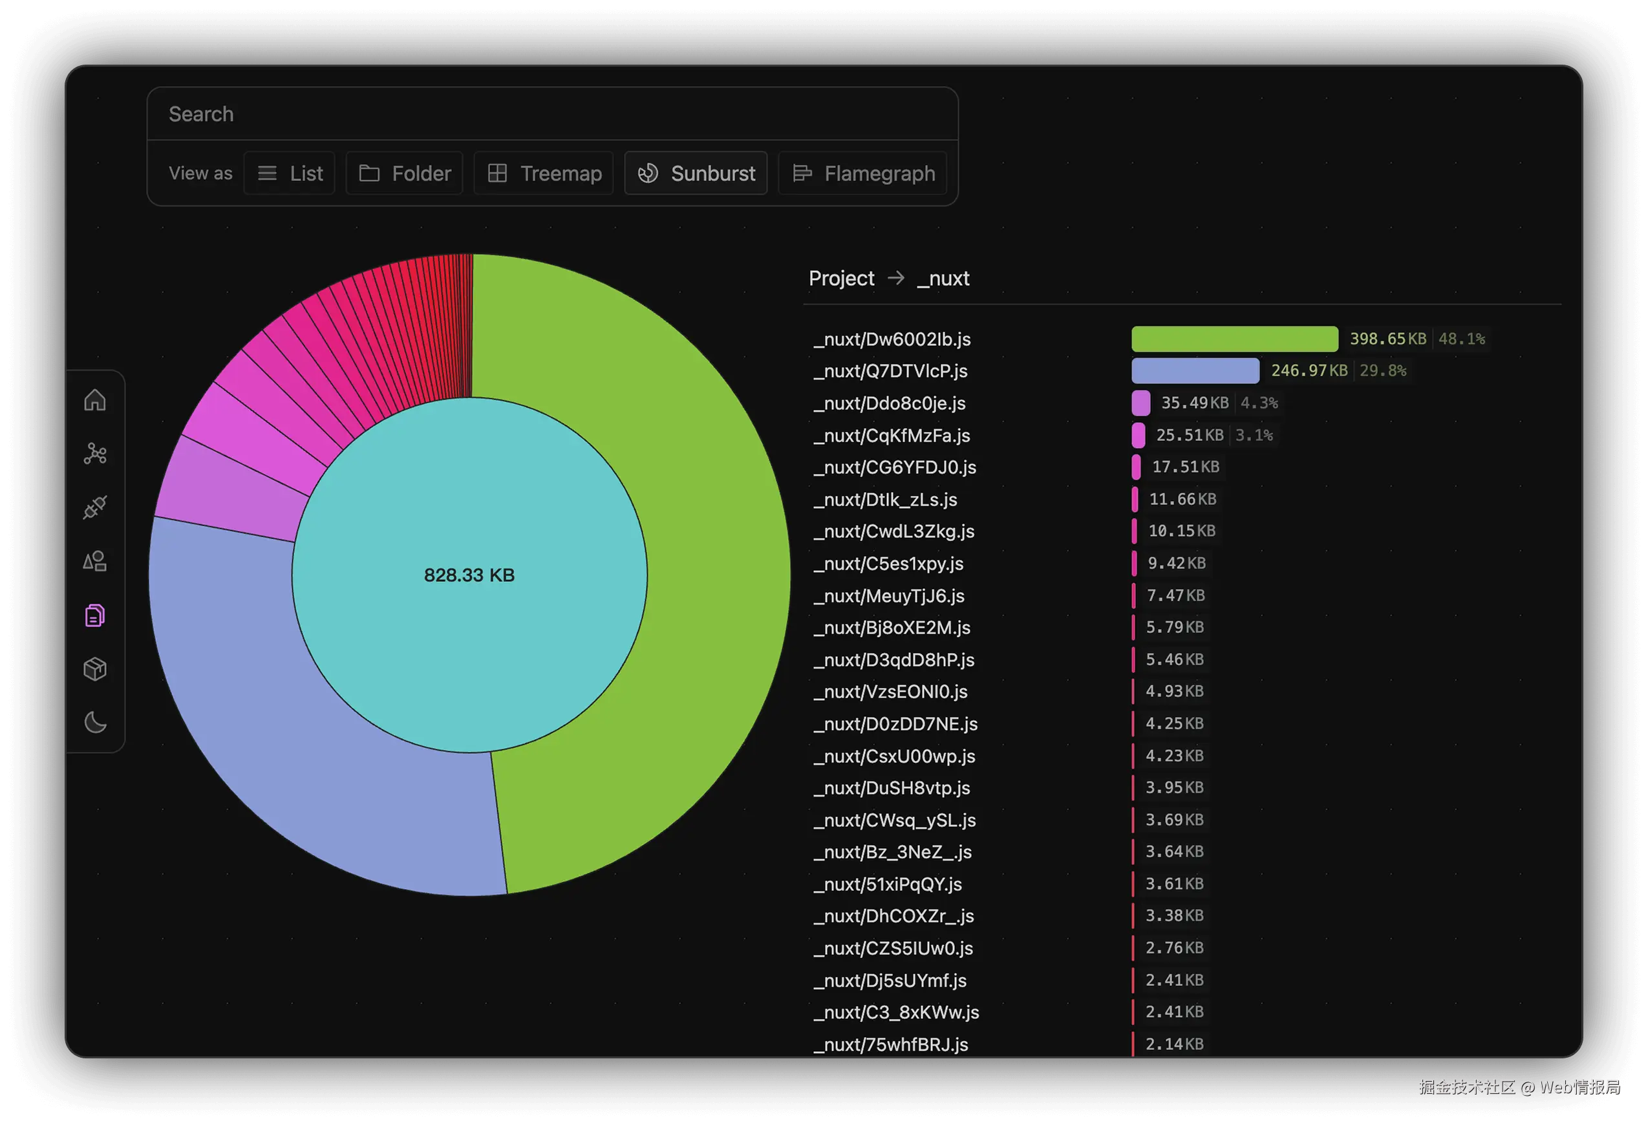Screen dimensions: 1648x1123
Task: Open the module graph view in sidebar
Action: [95, 454]
